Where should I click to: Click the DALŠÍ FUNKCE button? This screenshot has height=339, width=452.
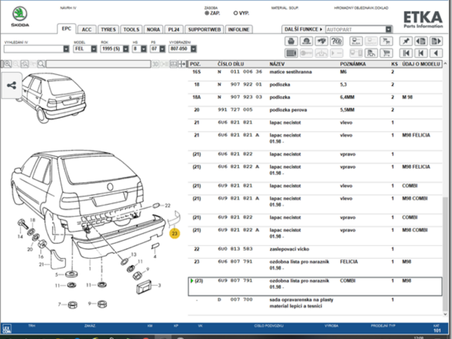(x=303, y=29)
